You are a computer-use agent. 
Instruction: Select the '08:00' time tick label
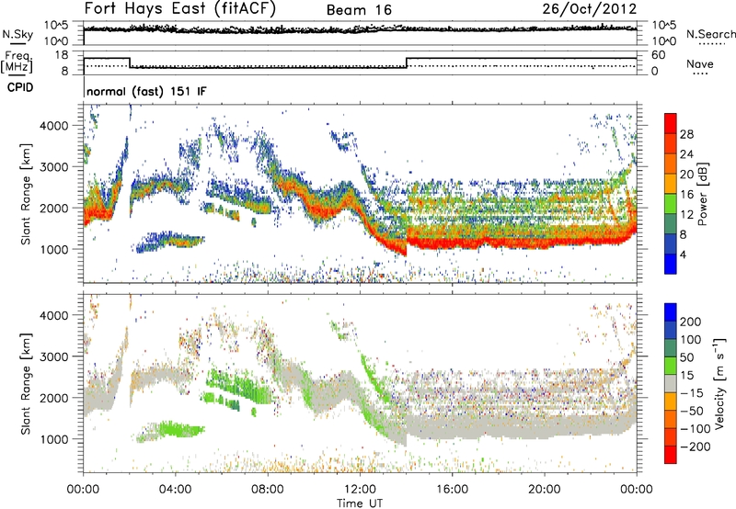tap(268, 490)
